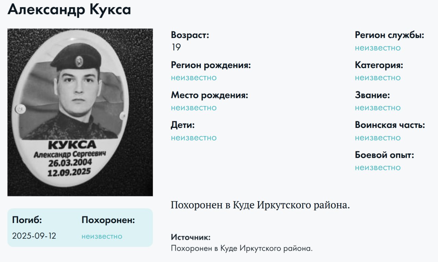Click the 'Возраст:' label
Viewport: 438px width, 262px height.
click(190, 35)
